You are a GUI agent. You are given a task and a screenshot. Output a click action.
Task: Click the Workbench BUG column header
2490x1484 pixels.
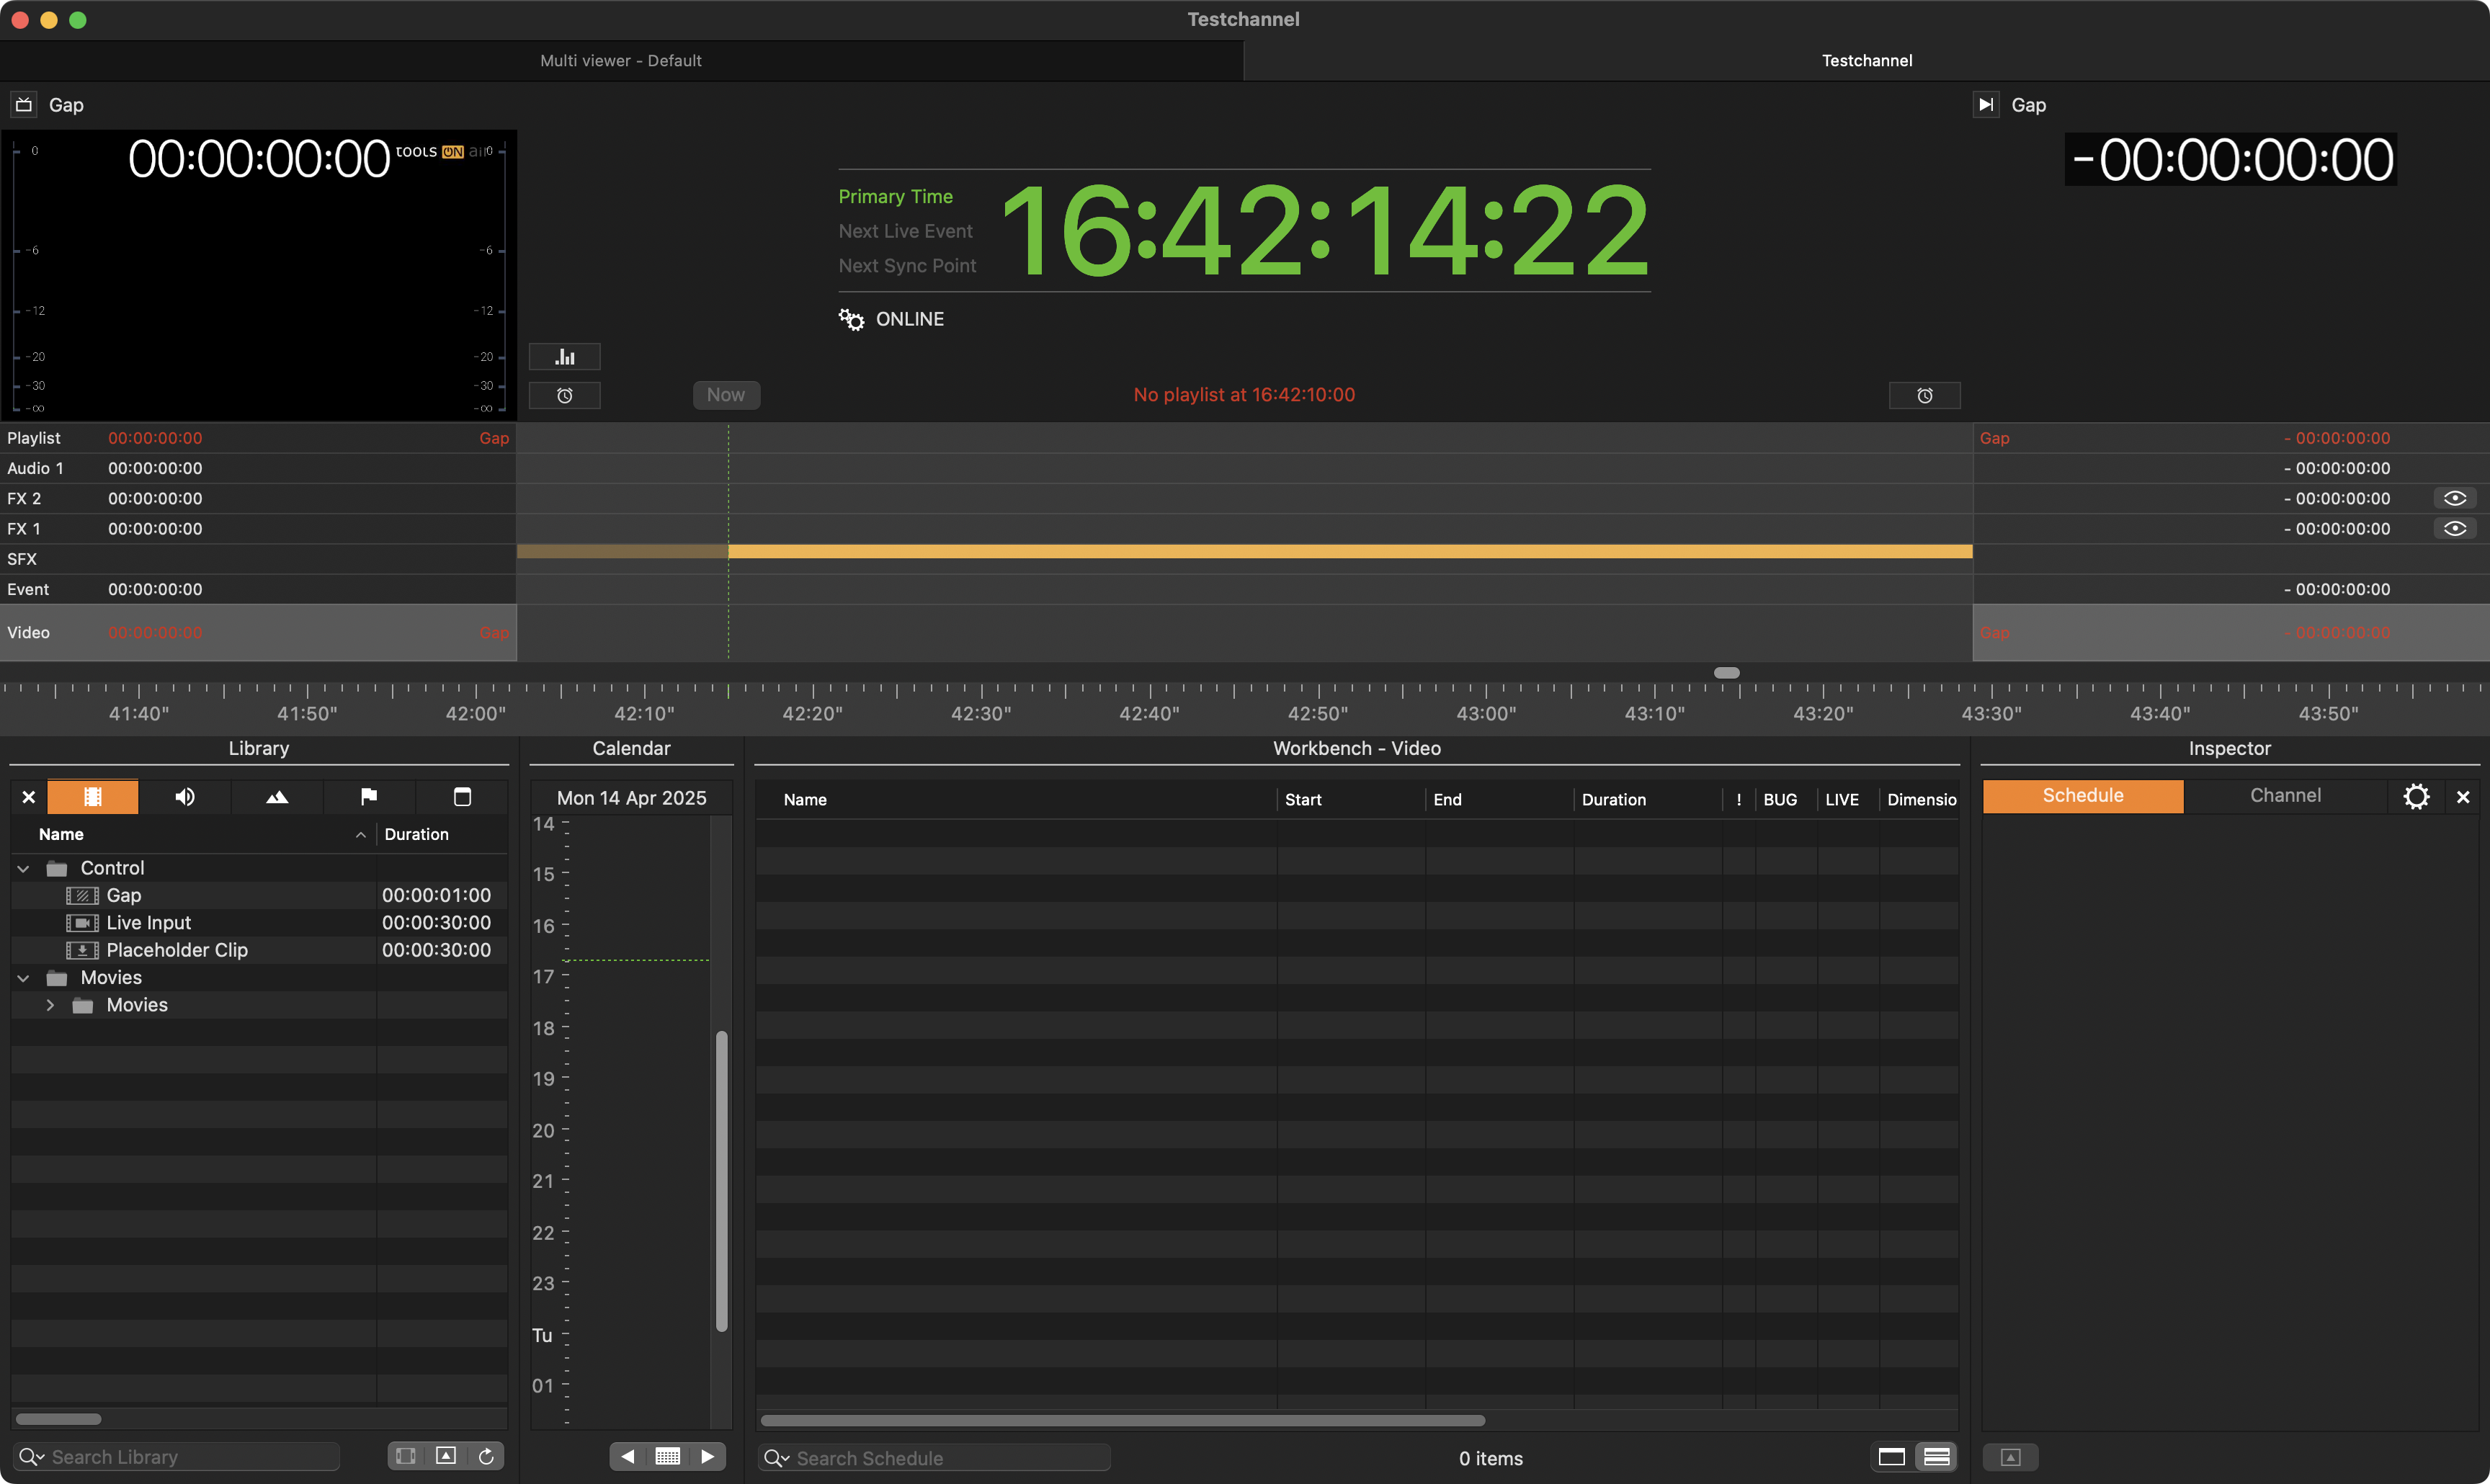pos(1785,799)
